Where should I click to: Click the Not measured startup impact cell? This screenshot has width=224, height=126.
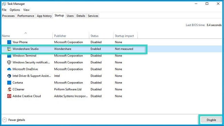(124, 49)
